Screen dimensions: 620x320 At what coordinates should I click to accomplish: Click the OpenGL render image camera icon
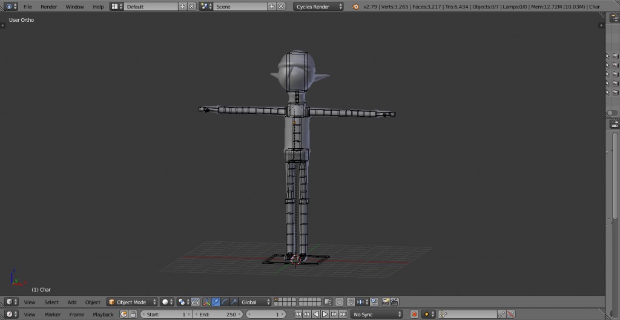point(385,302)
